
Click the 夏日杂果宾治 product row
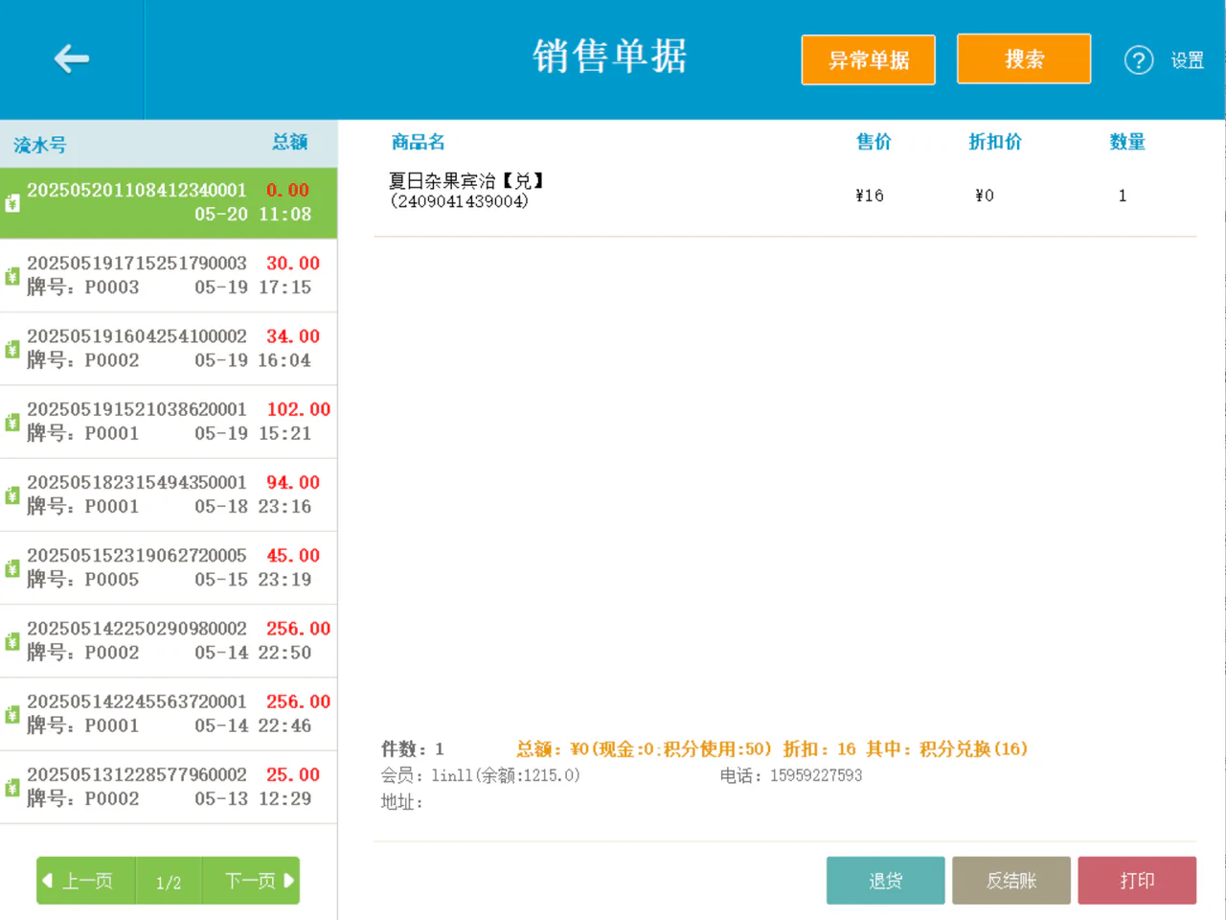784,192
